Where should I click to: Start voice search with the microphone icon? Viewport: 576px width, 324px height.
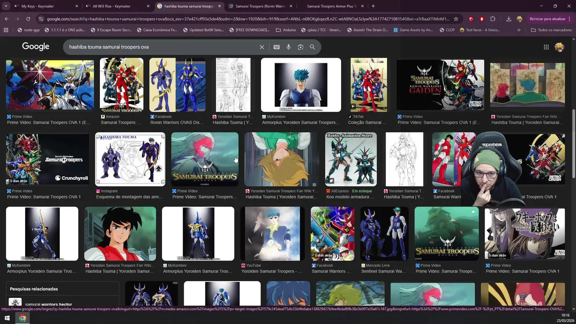pyautogui.click(x=288, y=47)
